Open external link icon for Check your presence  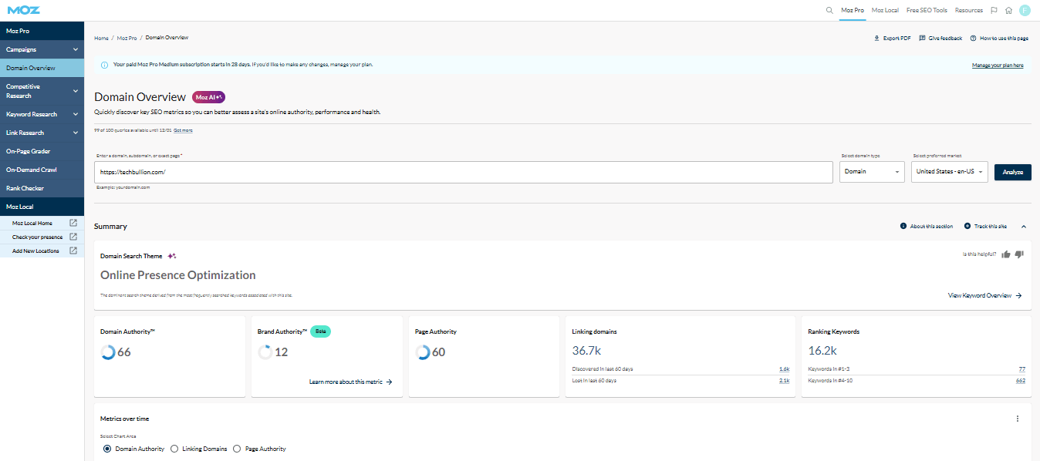(x=73, y=237)
